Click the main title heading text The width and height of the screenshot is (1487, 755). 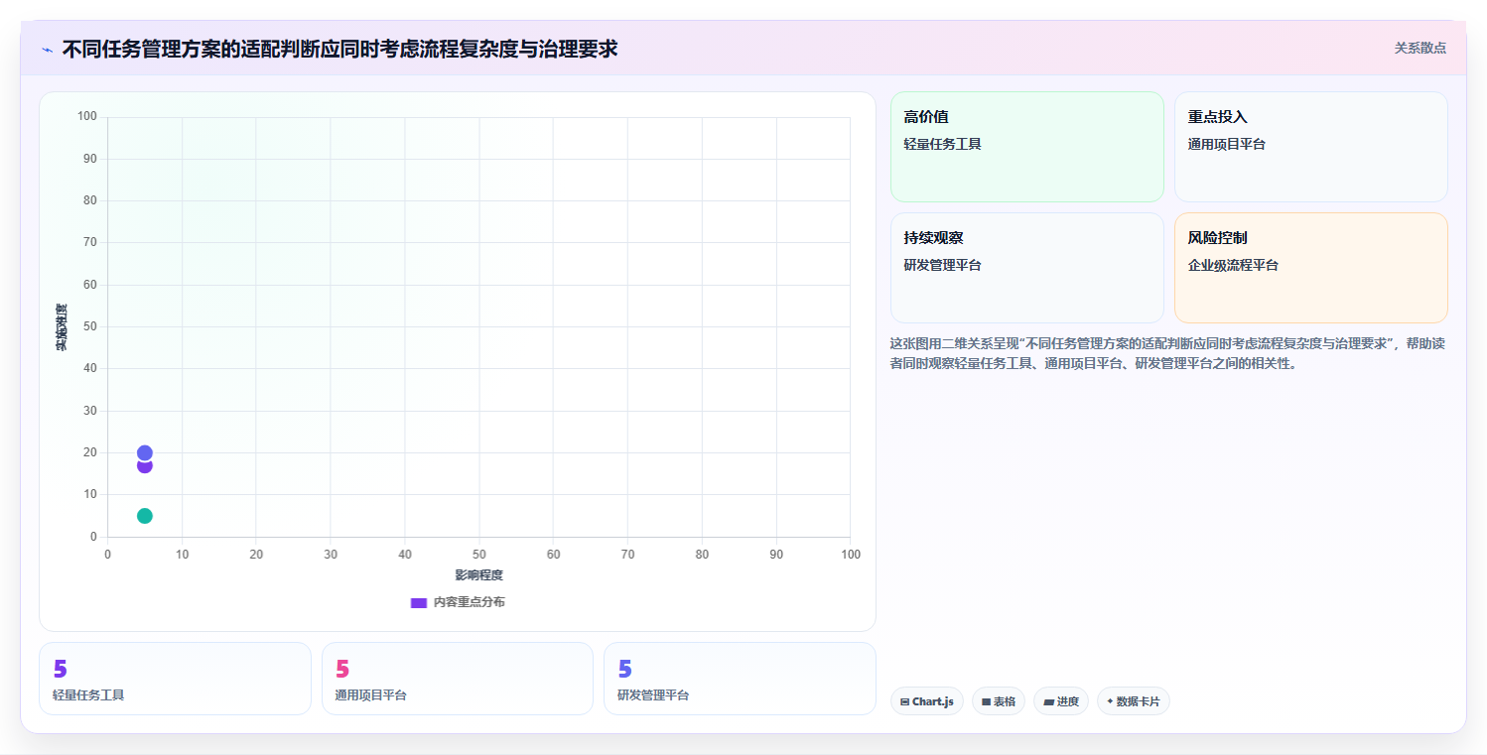pos(339,49)
